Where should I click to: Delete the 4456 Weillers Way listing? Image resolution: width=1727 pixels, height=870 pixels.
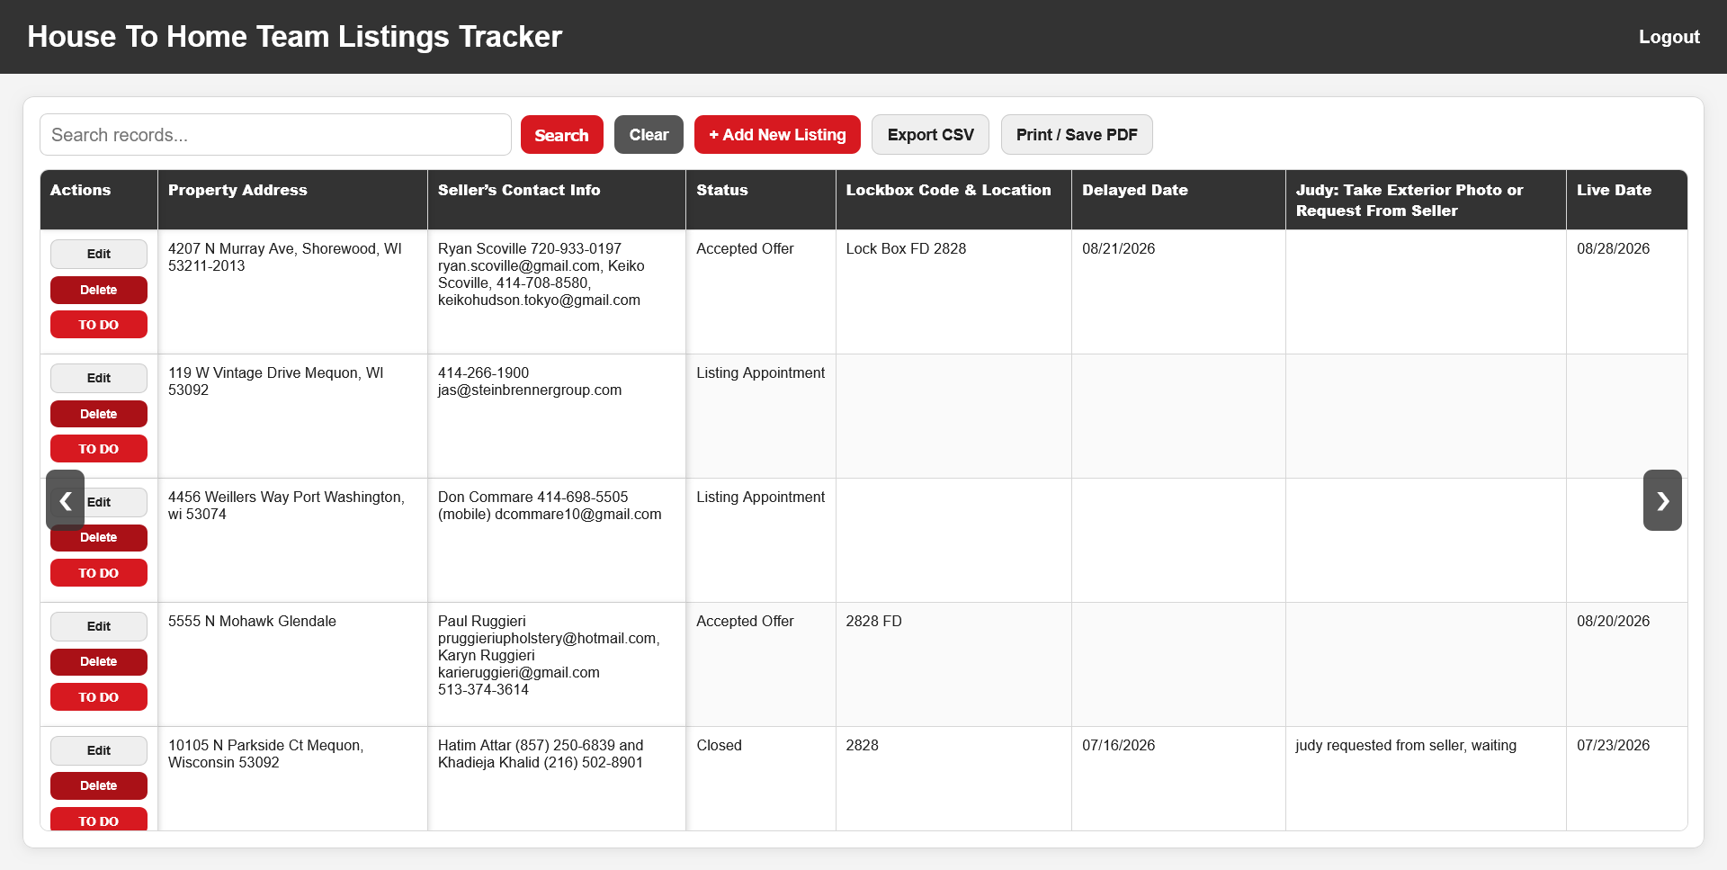[99, 538]
